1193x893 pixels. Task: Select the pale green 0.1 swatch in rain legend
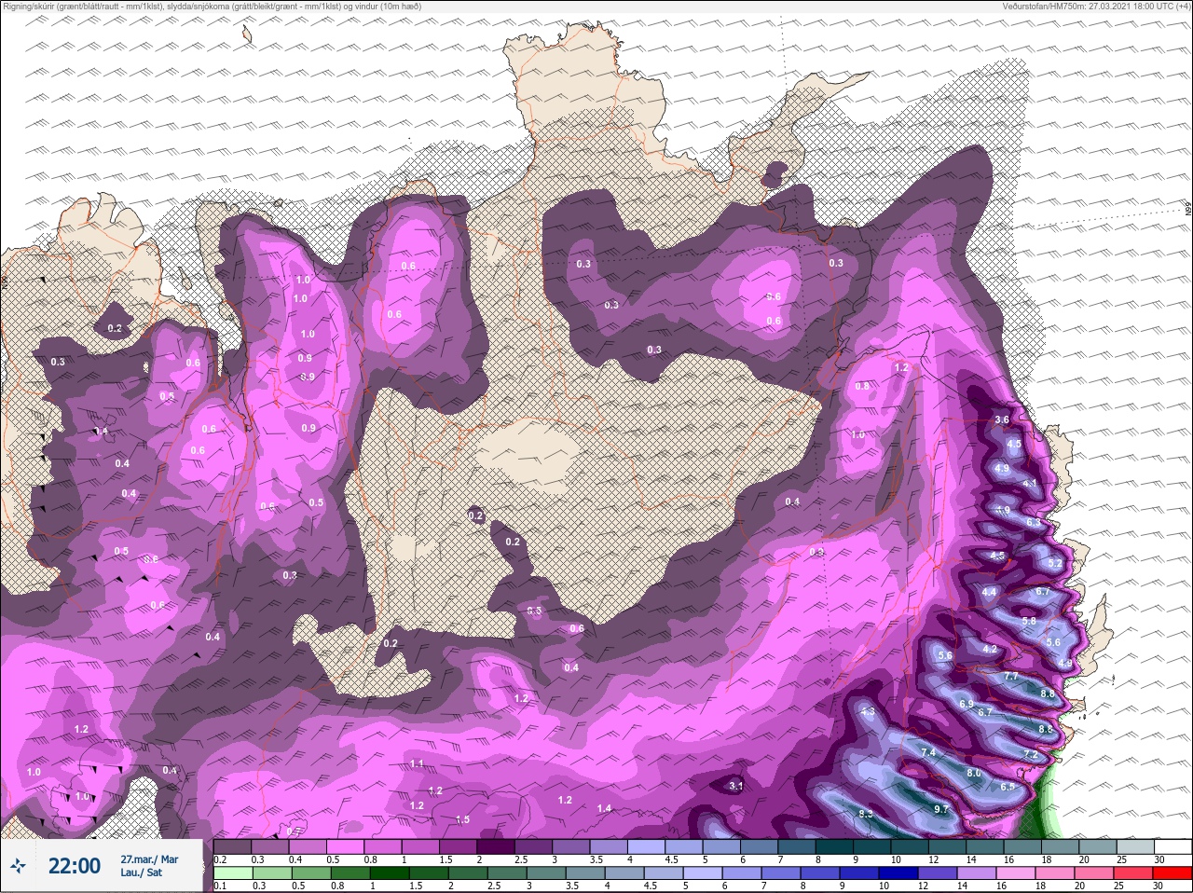point(231,873)
